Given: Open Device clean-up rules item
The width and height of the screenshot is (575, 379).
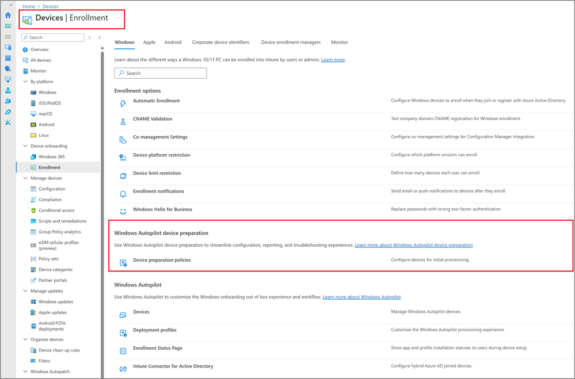Looking at the screenshot, I should [x=59, y=350].
